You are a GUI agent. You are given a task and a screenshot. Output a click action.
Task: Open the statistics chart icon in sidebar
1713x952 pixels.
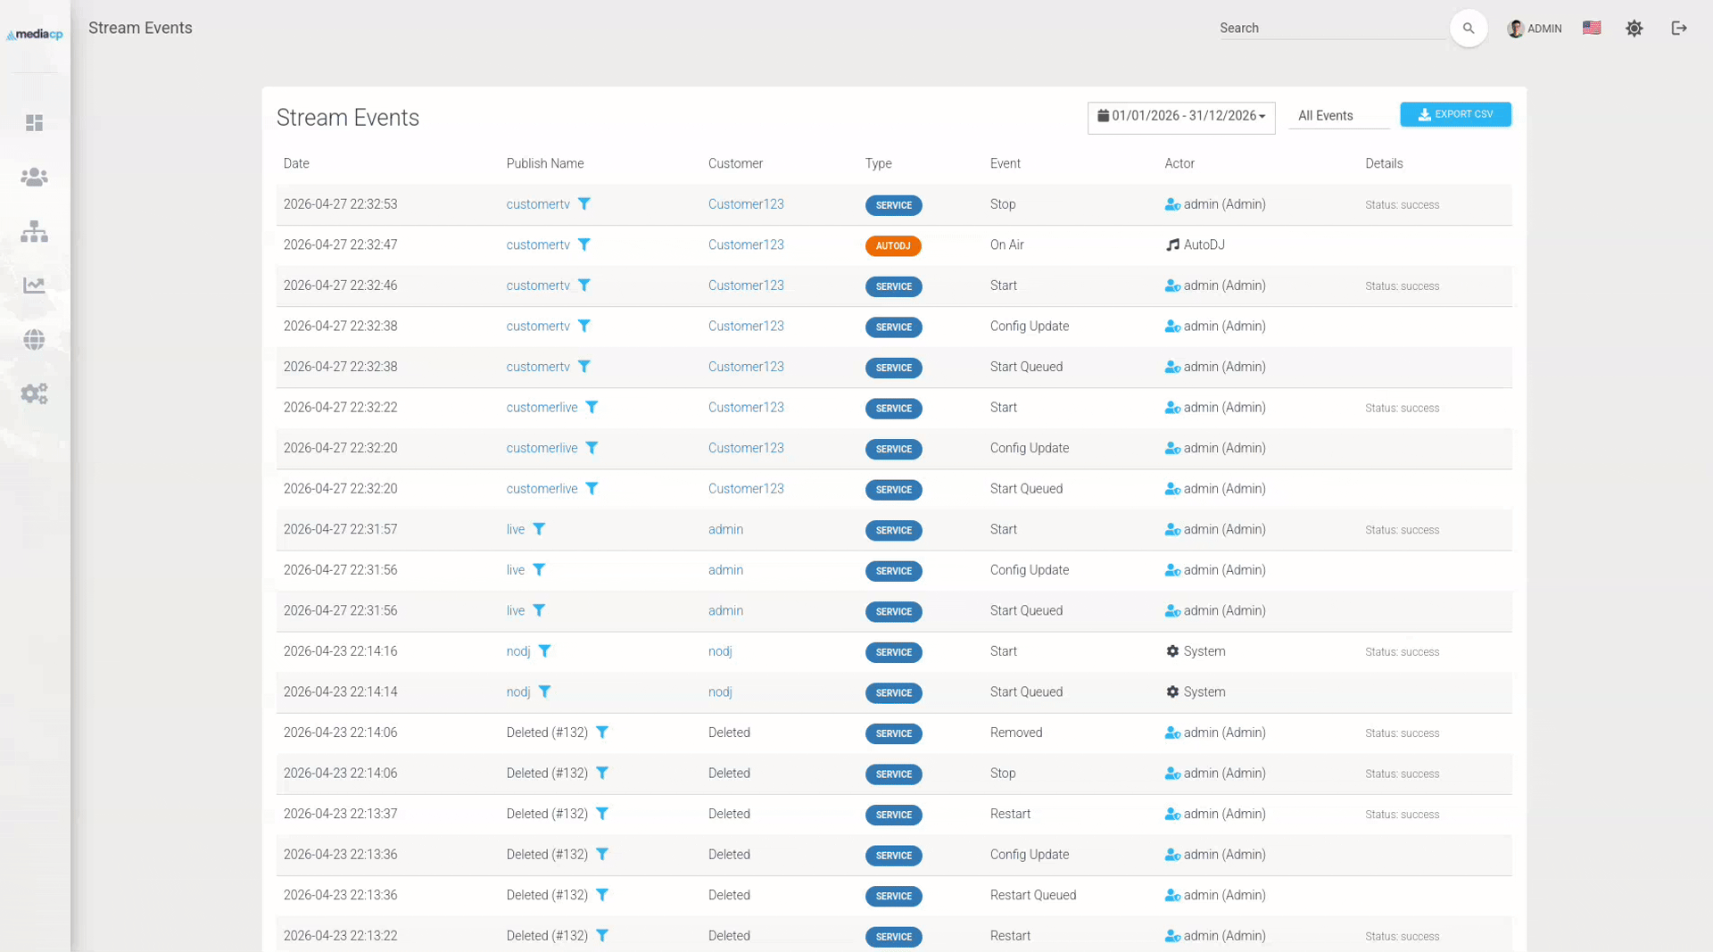pos(34,286)
